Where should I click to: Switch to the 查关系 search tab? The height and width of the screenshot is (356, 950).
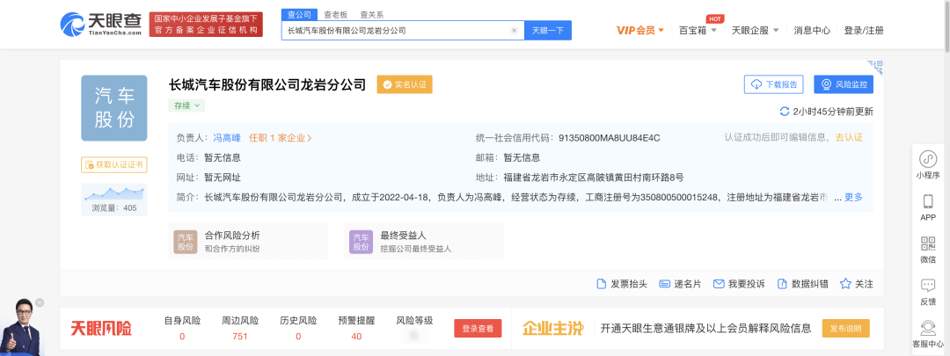point(371,15)
